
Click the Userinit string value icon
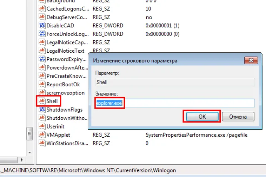click(x=42, y=126)
